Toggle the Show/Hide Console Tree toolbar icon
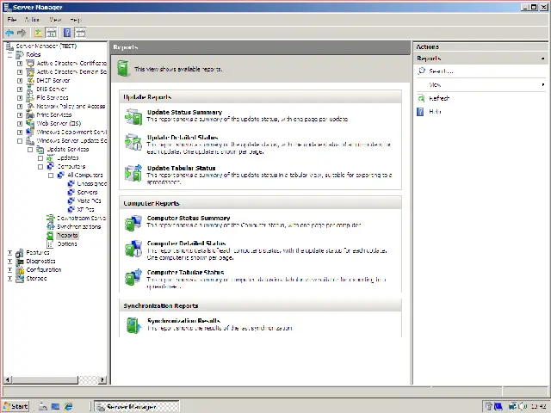Image resolution: width=551 pixels, height=413 pixels. click(51, 33)
